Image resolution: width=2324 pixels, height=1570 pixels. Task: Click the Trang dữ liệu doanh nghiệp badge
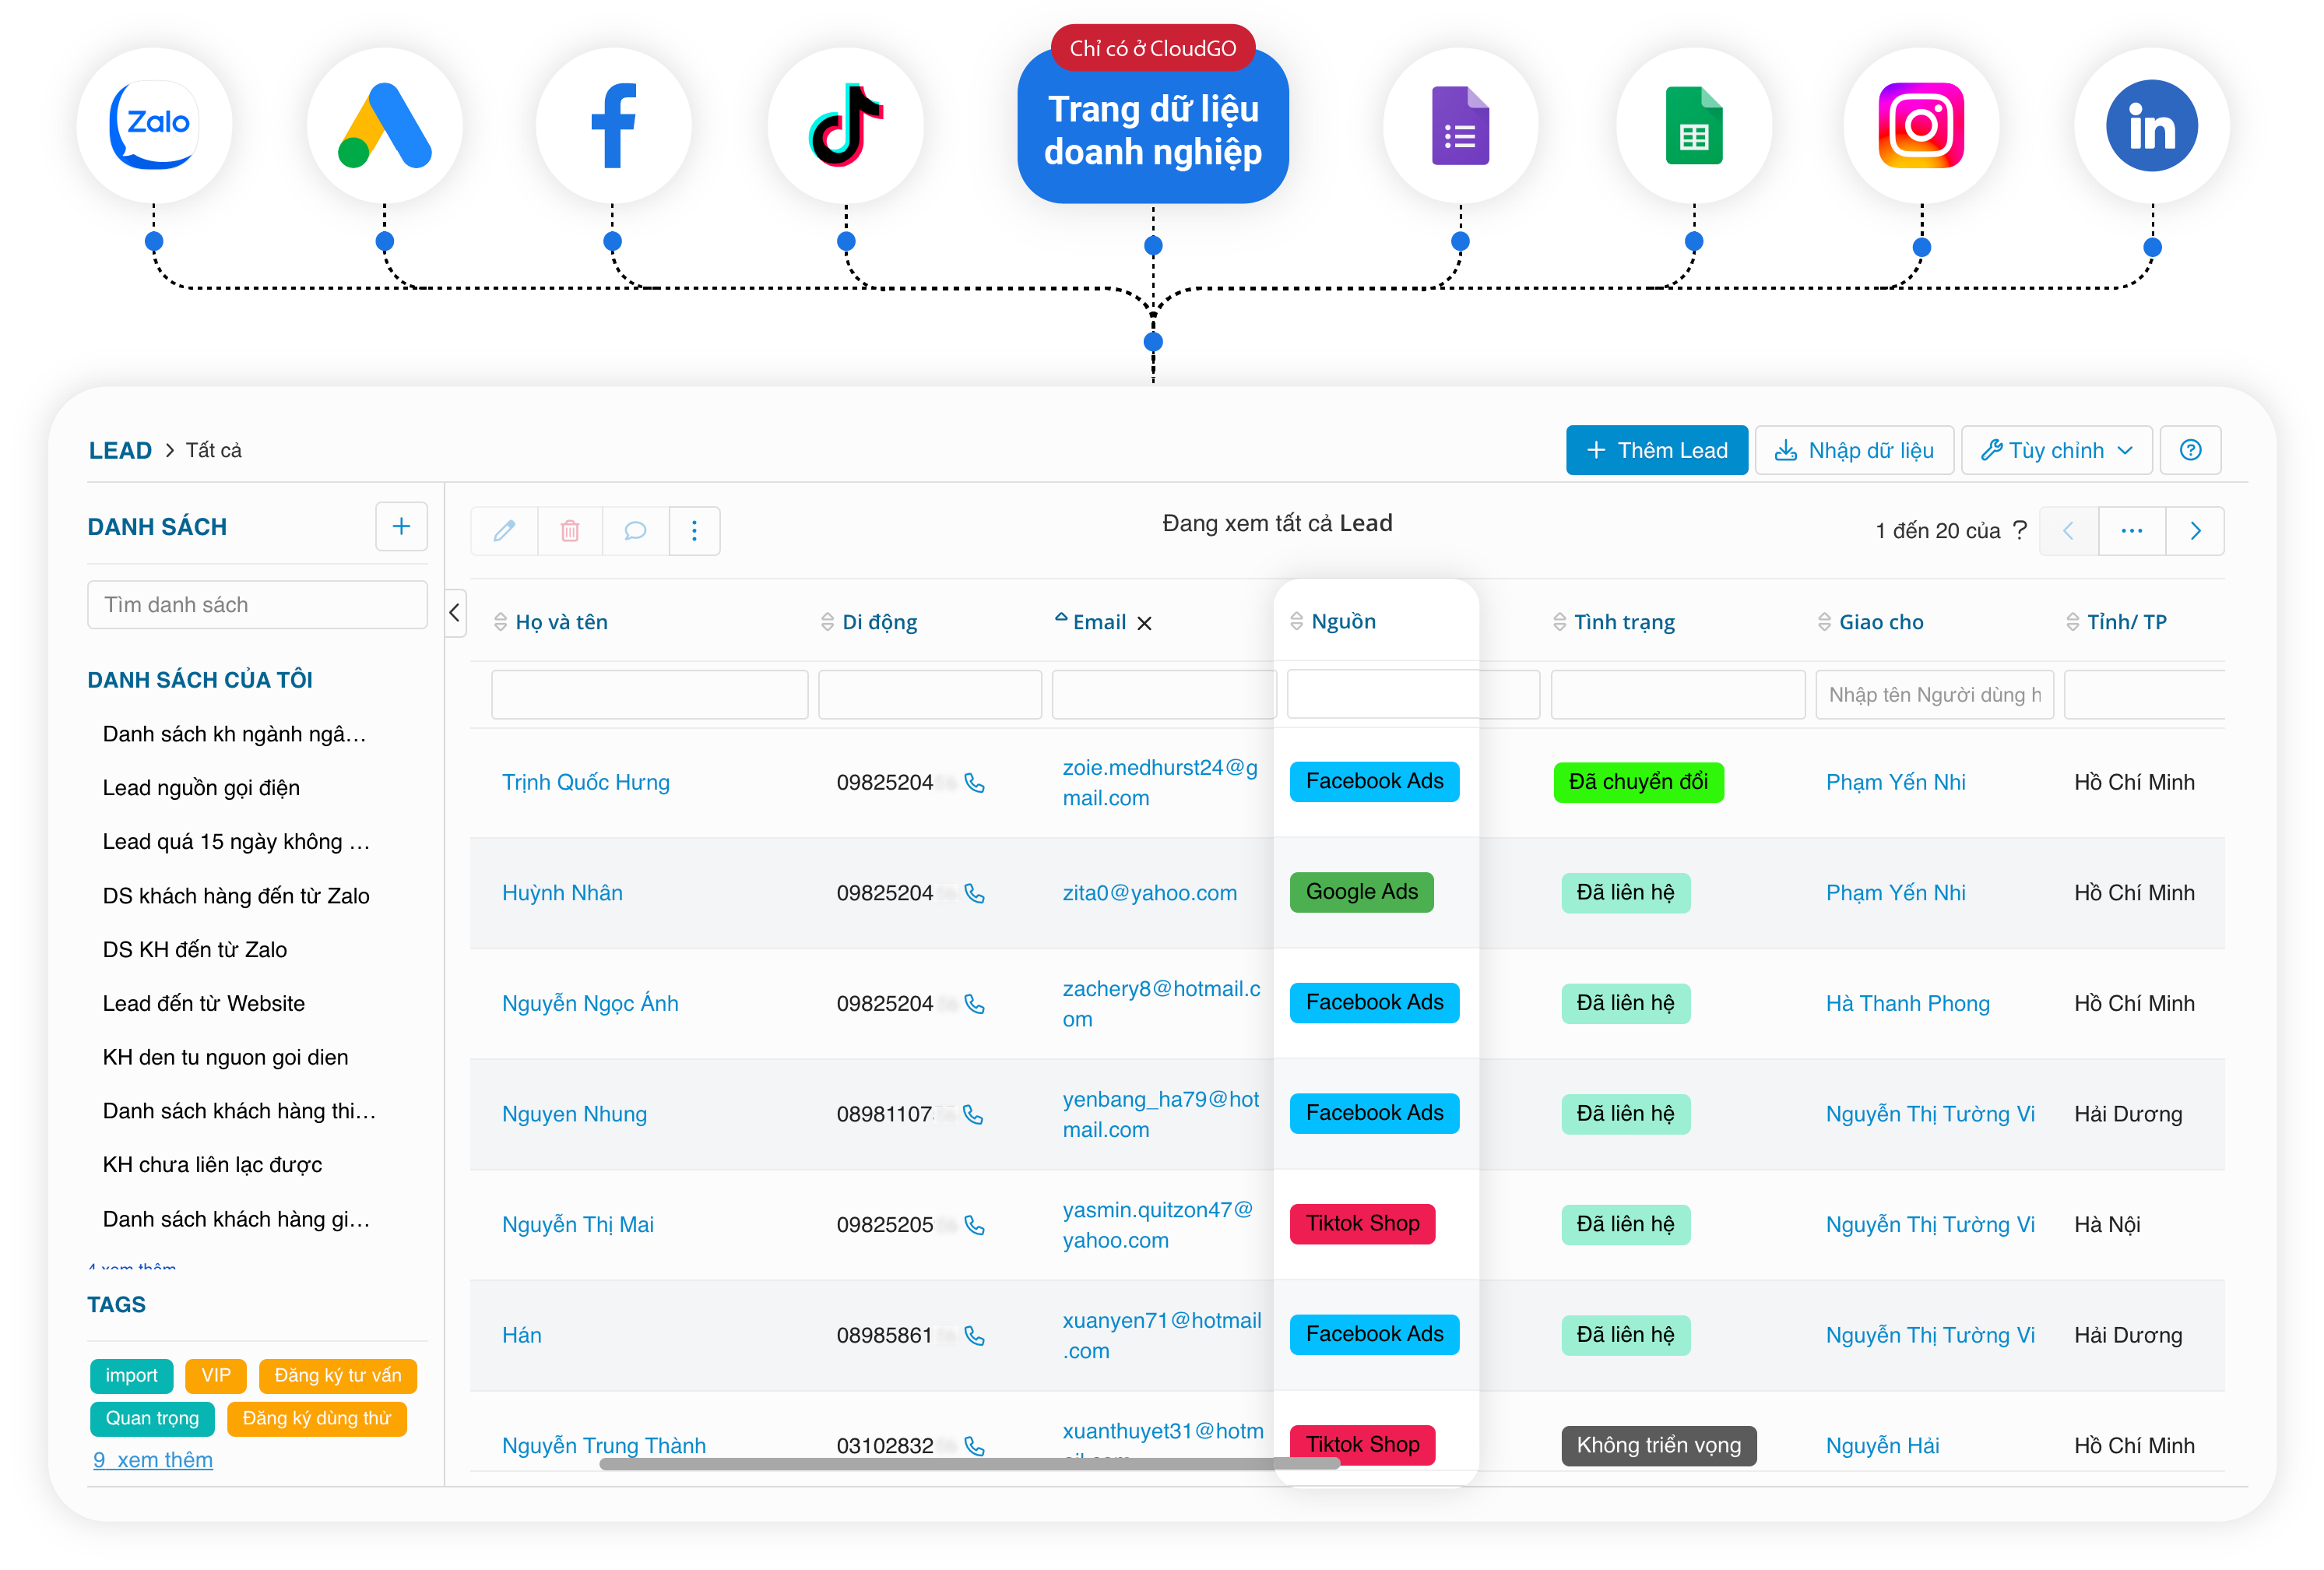(x=1152, y=128)
